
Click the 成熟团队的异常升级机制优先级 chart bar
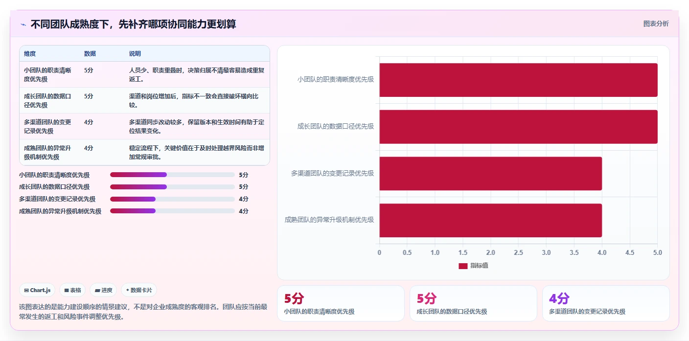pyautogui.click(x=490, y=220)
